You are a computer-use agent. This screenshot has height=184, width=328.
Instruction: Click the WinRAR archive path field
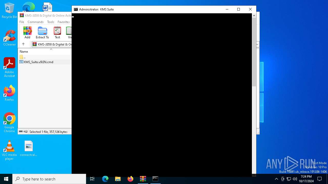pyautogui.click(x=52, y=44)
